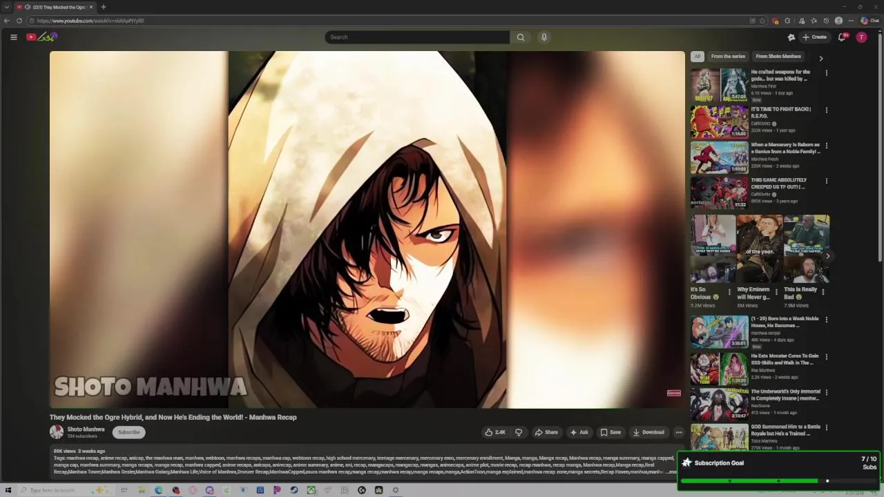The height and width of the screenshot is (497, 884).
Task: Open Shoto Manhwa channel avatar
Action: tap(57, 432)
